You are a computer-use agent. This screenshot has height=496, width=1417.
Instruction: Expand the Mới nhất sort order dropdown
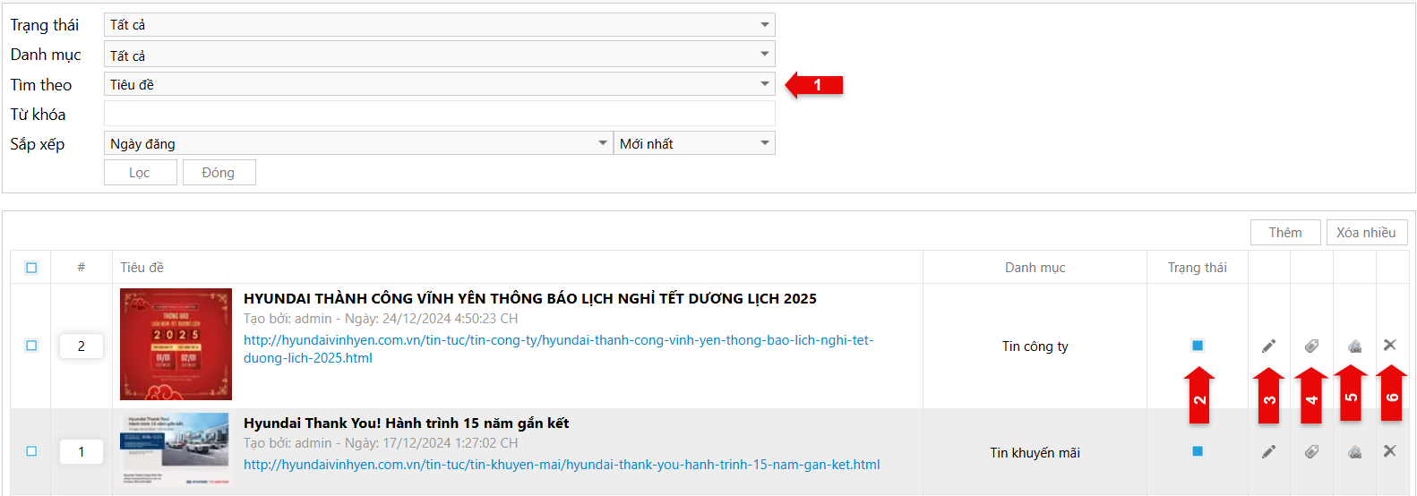click(x=694, y=144)
